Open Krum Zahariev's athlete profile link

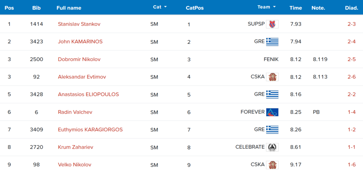pyautogui.click(x=76, y=147)
